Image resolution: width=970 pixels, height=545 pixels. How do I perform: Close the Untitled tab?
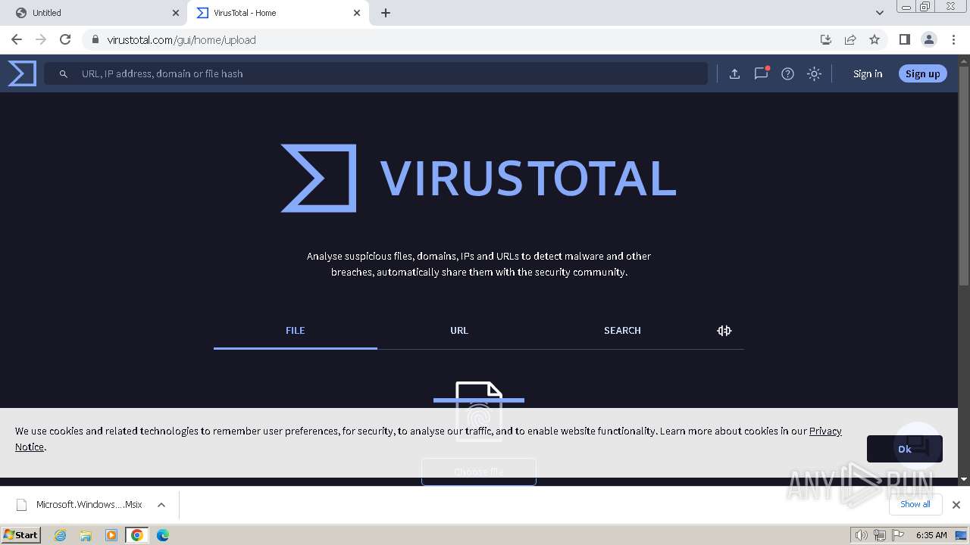(176, 13)
